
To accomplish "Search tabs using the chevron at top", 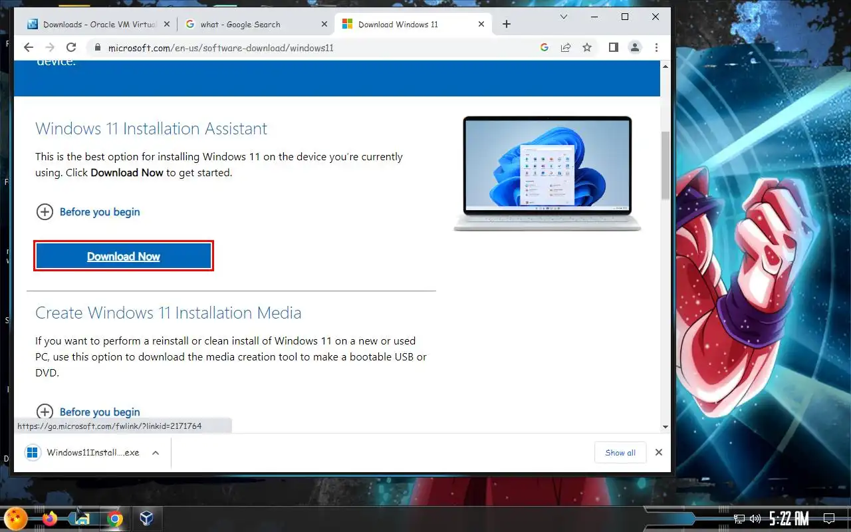I will tap(564, 17).
